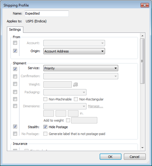
Task: Enable the Account row checkbox
Action: [15, 43]
